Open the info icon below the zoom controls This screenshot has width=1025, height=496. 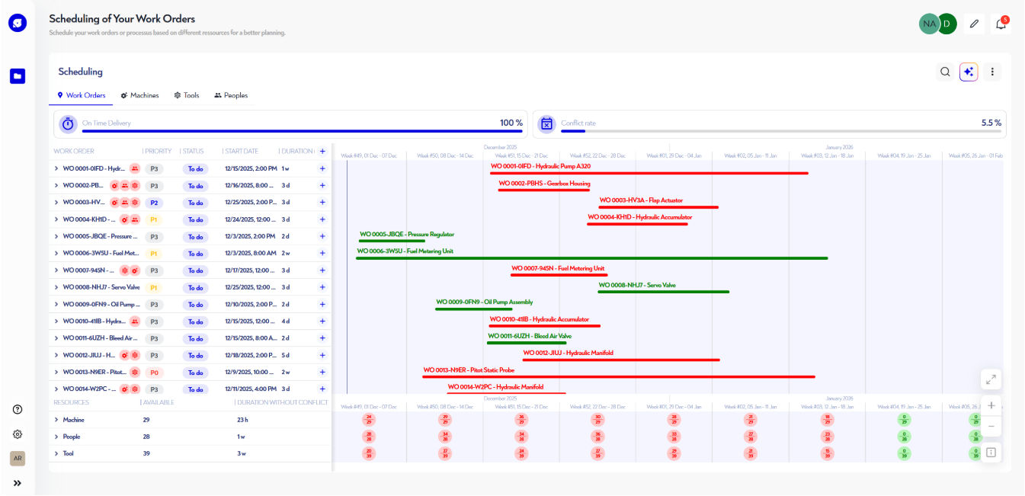[x=991, y=452]
